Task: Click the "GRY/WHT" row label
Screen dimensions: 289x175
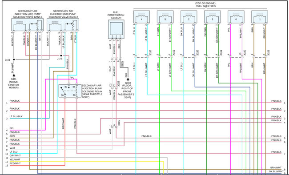Action: 15,155
